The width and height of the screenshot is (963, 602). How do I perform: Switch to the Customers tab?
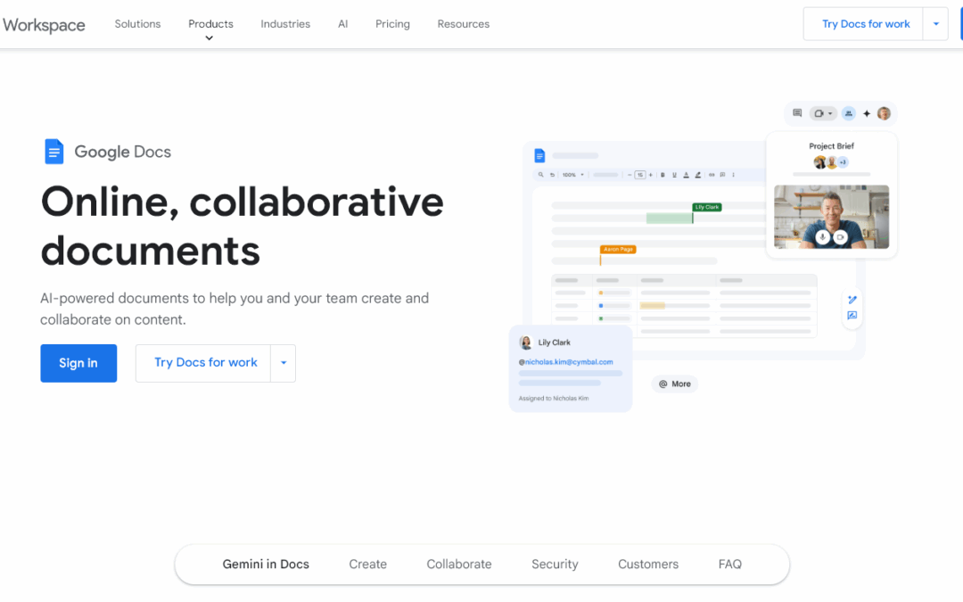click(x=648, y=564)
